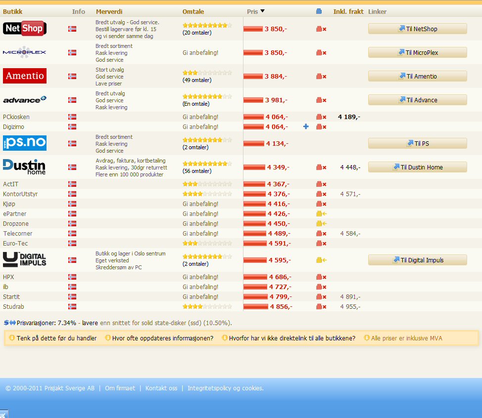This screenshot has height=418, width=482.
Task: Open Amentio star rating reviews
Action: [207, 73]
